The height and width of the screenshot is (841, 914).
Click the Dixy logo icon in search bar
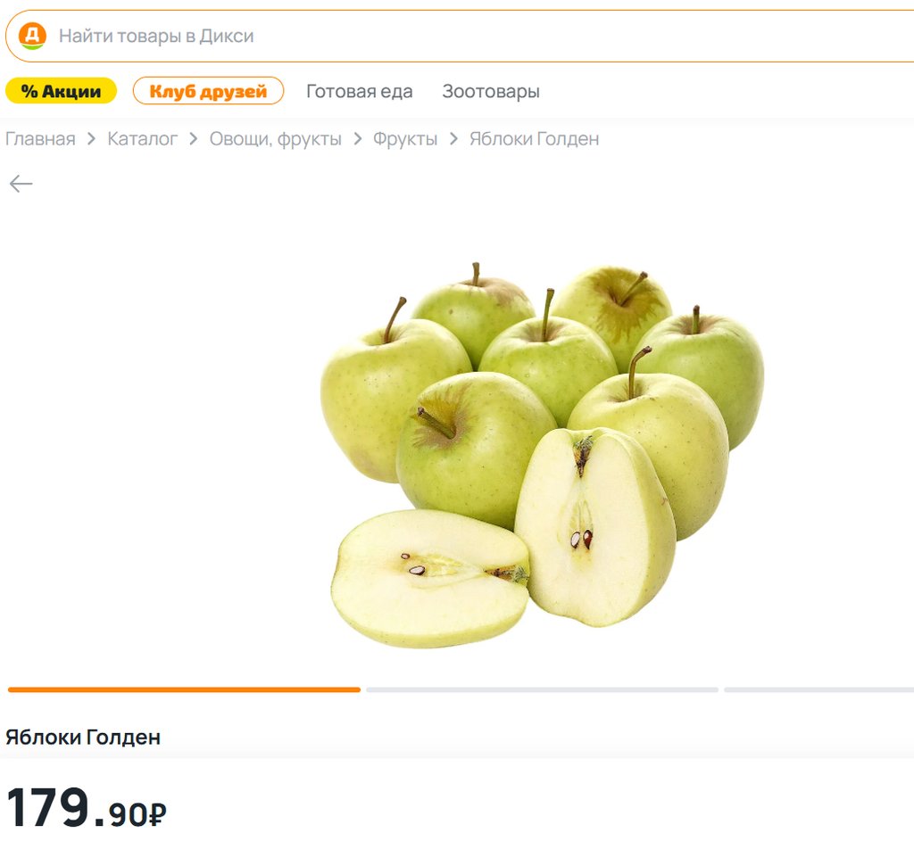pos(32,36)
